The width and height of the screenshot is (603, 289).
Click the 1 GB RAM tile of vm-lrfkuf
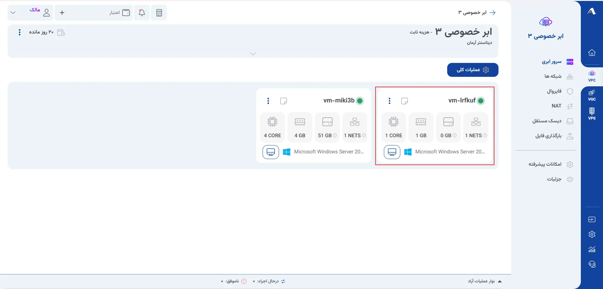(x=421, y=127)
